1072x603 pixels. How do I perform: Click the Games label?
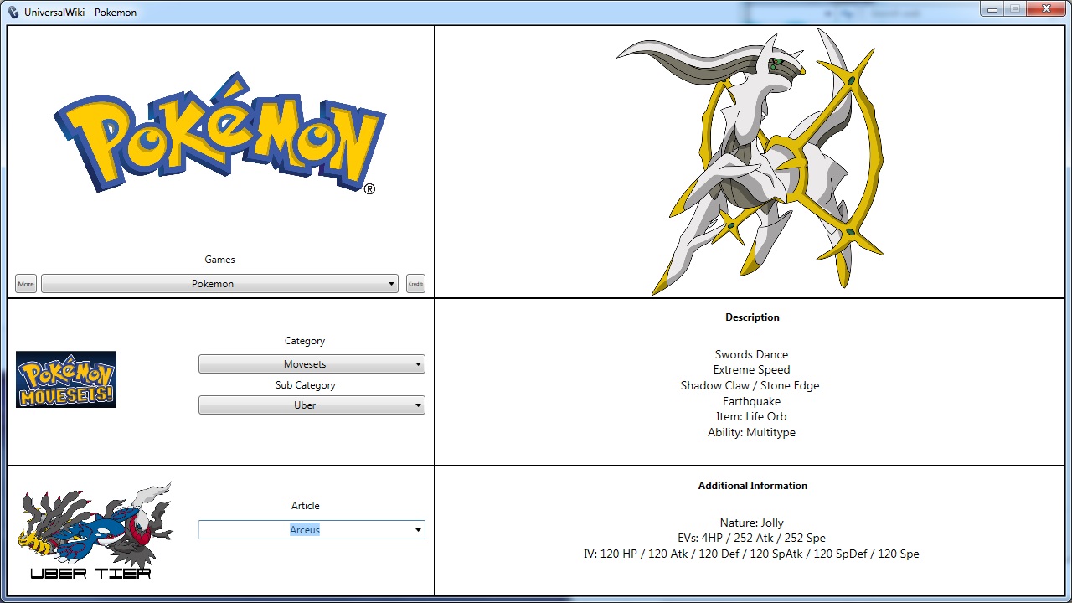pyautogui.click(x=219, y=260)
